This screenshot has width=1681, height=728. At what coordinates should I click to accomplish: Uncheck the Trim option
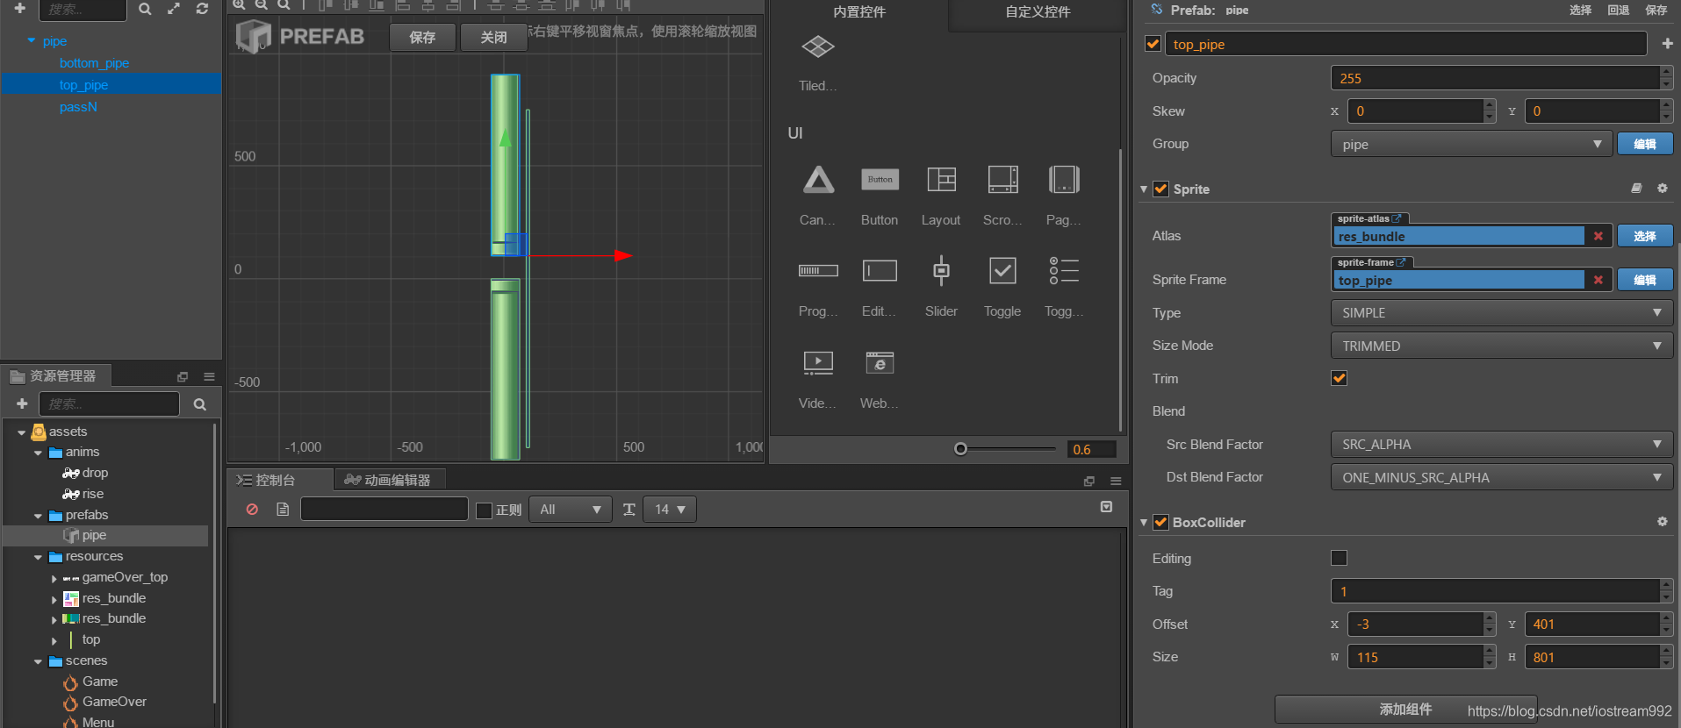click(1339, 378)
